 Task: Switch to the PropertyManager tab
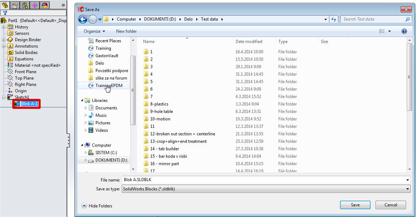coord(15,5)
